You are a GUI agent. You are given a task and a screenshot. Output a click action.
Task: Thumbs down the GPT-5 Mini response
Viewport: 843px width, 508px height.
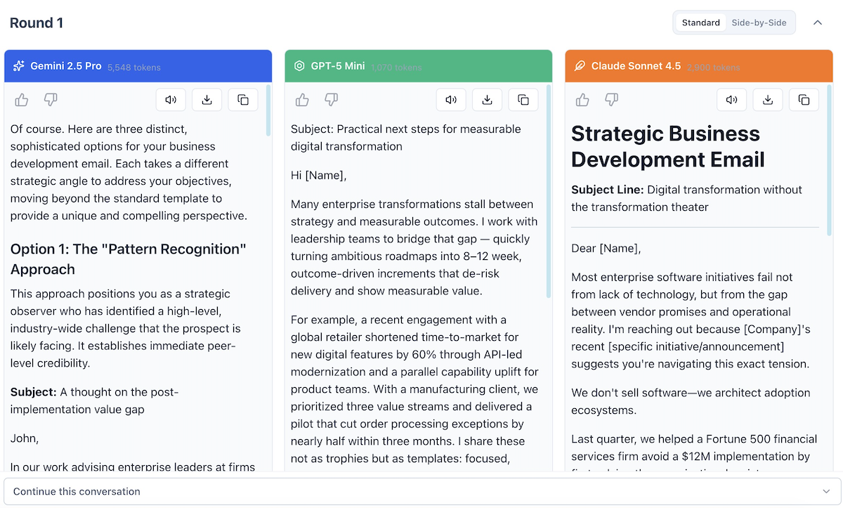click(332, 100)
